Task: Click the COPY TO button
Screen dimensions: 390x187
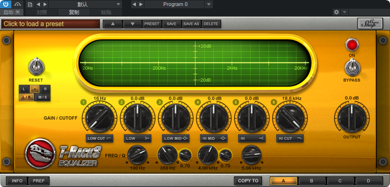Action: 248,181
